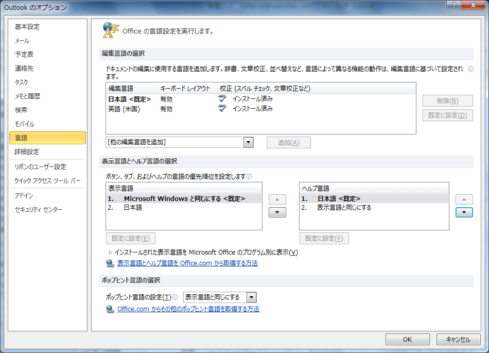Open セキュリティ センター category
This screenshot has width=489, height=353.
pyautogui.click(x=47, y=209)
